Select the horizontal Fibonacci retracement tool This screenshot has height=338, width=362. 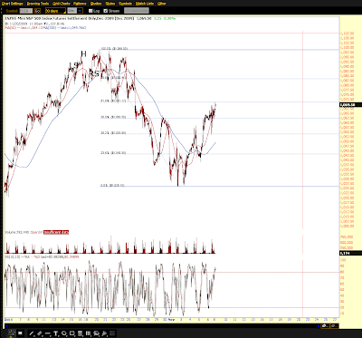(80, 333)
